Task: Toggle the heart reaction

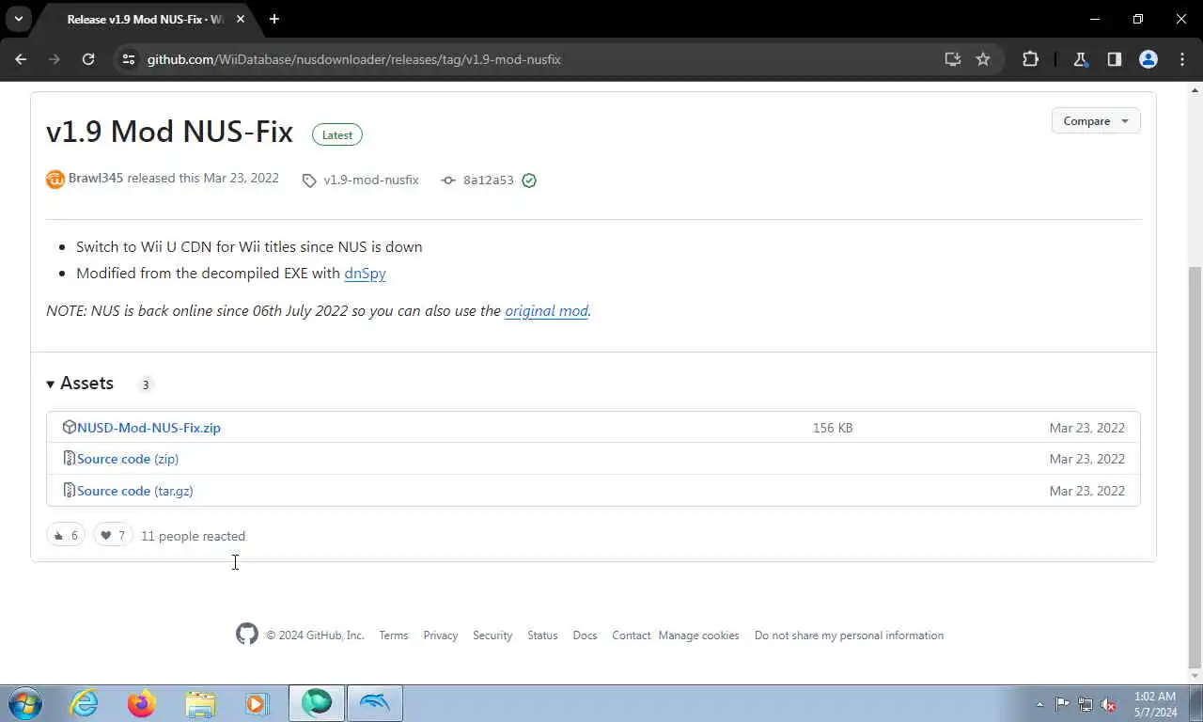Action: point(113,536)
